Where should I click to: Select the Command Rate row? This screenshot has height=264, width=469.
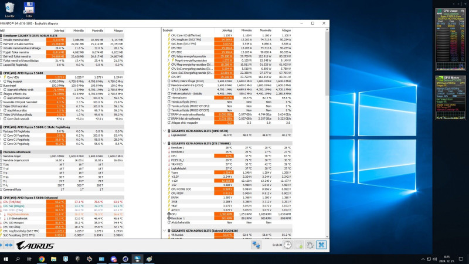tap(62, 189)
